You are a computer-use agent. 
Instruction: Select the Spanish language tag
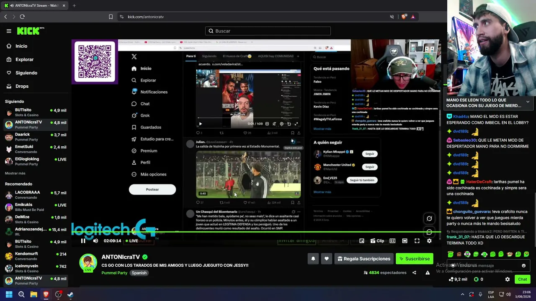coord(139,273)
